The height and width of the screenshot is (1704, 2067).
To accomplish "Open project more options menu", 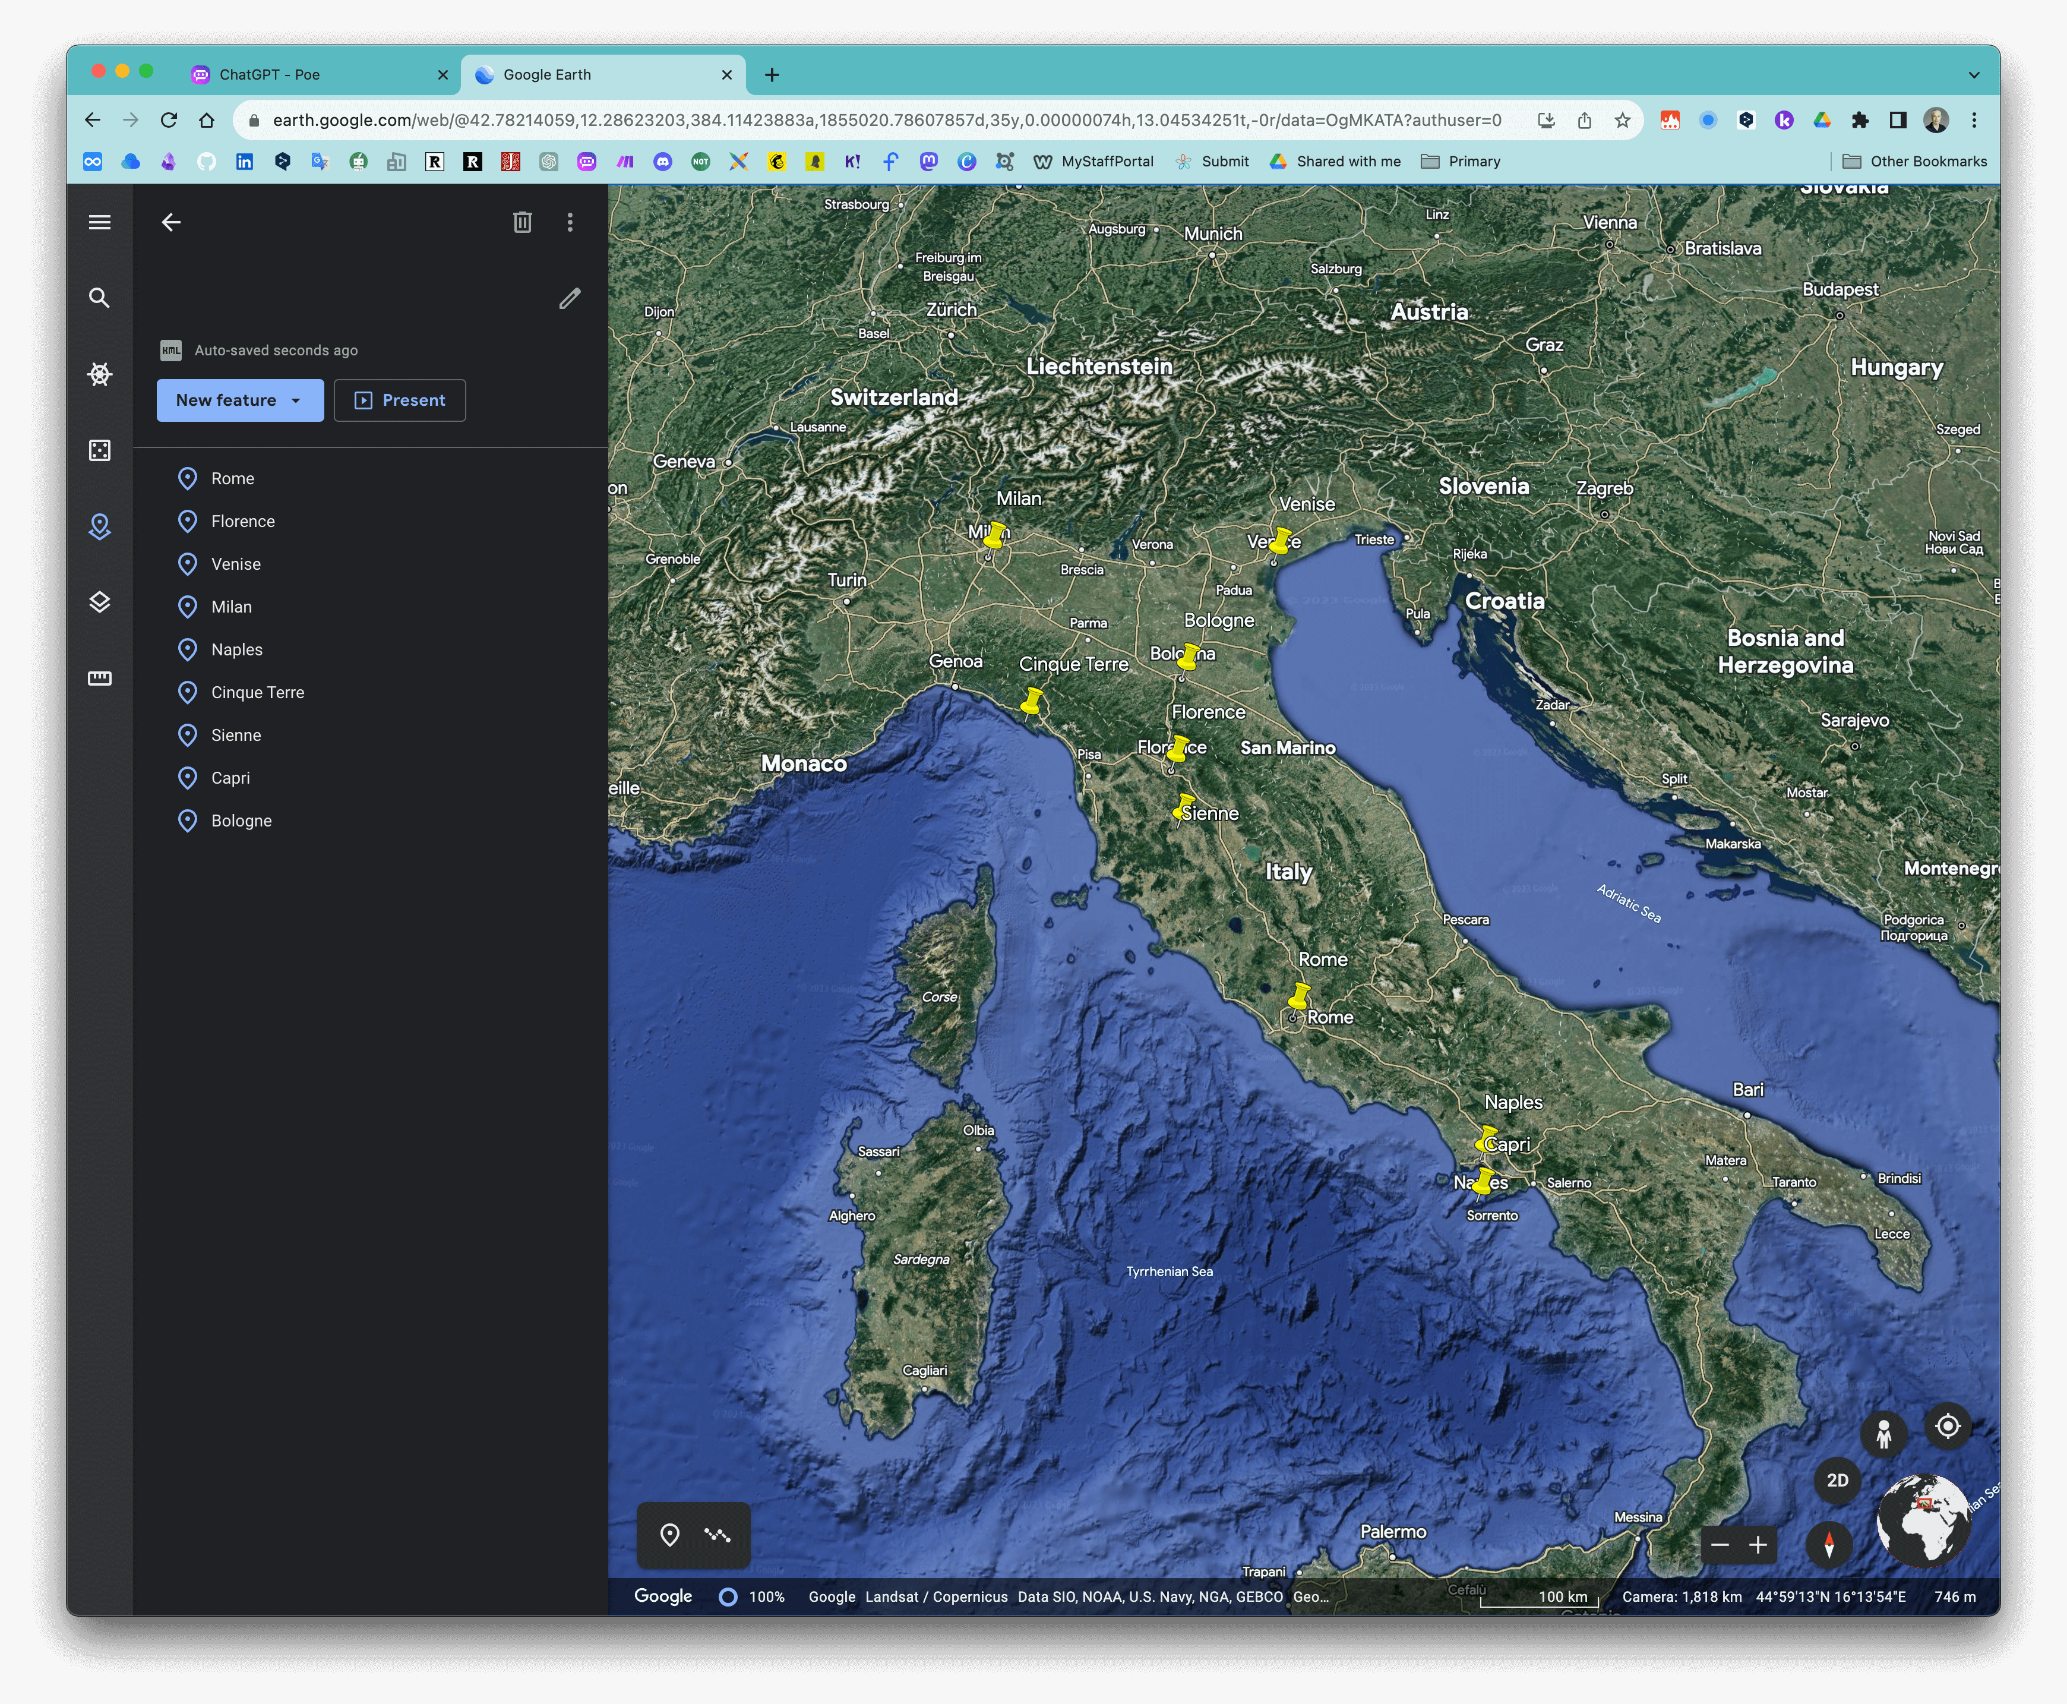I will (x=570, y=222).
